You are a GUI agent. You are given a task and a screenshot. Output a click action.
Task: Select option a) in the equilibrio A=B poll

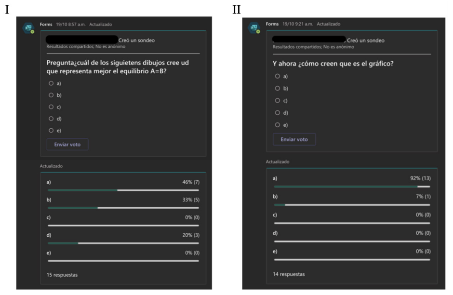coord(51,83)
